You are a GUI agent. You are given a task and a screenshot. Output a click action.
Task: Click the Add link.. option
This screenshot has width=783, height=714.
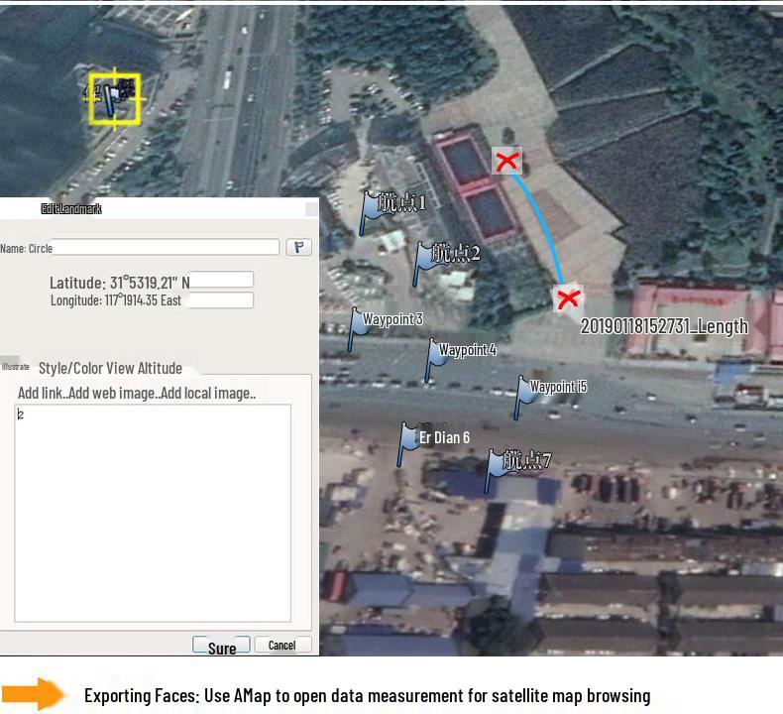coord(43,394)
